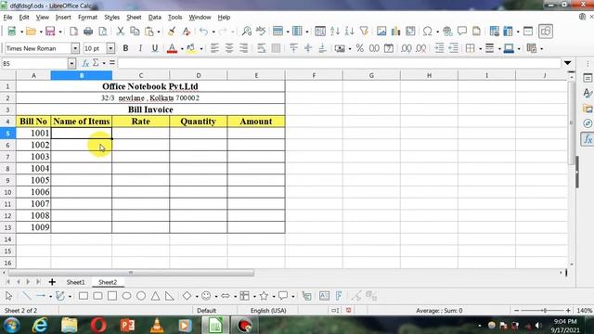Click the Clone formatting paintbrush icon
This screenshot has width=594, height=334.
pyautogui.click(x=172, y=31)
